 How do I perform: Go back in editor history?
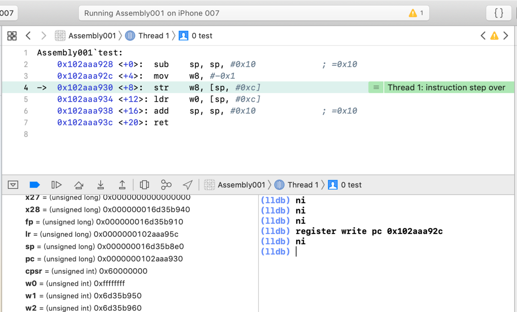(28, 36)
